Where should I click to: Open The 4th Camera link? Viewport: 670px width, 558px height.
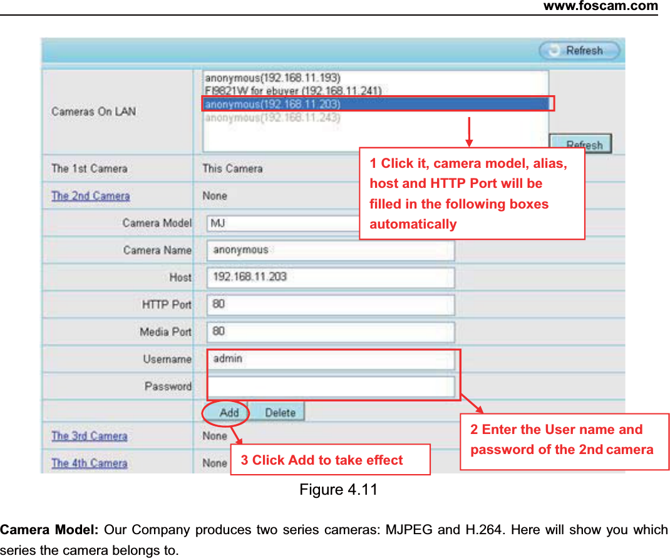pos(90,463)
